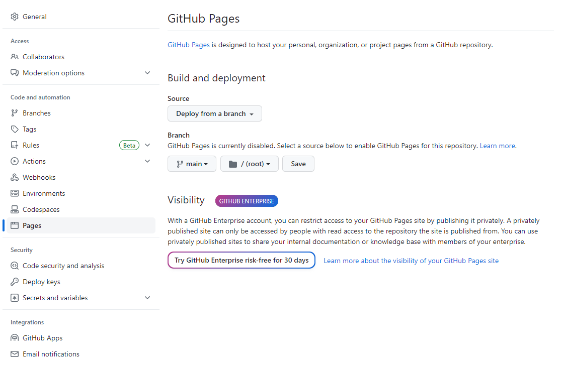Viewport: 563px width, 365px height.
Task: Click the Tags label icon
Action: (x=15, y=129)
